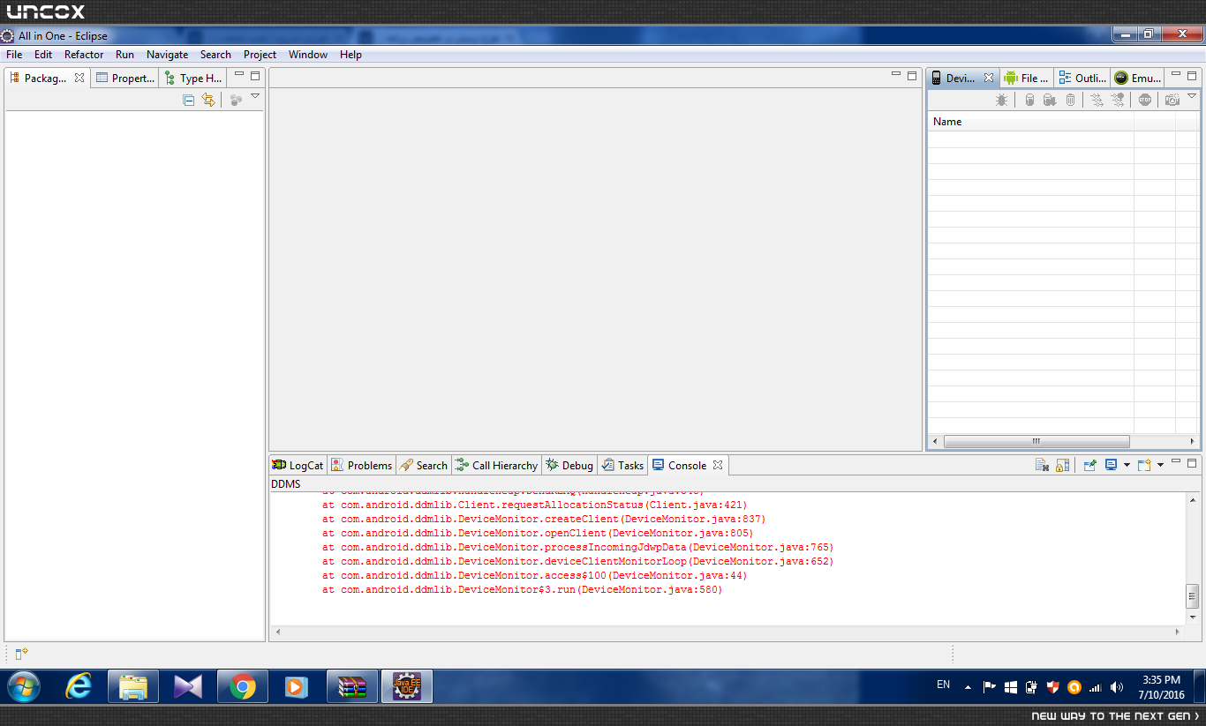
Task: Open Google Chrome from the taskbar
Action: tap(243, 686)
